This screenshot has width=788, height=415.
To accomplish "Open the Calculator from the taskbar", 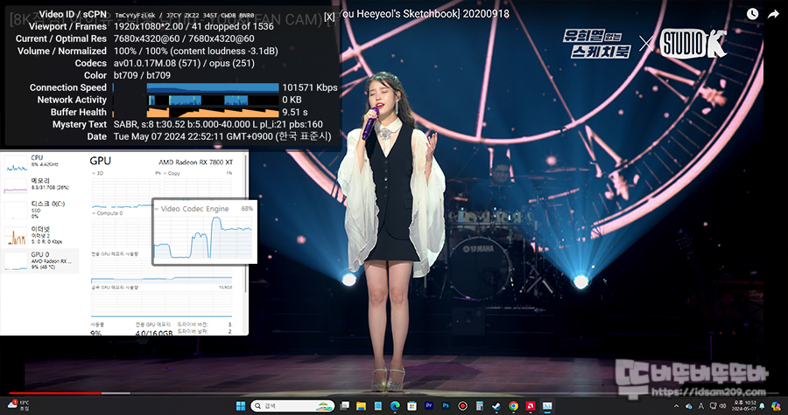I will click(480, 405).
